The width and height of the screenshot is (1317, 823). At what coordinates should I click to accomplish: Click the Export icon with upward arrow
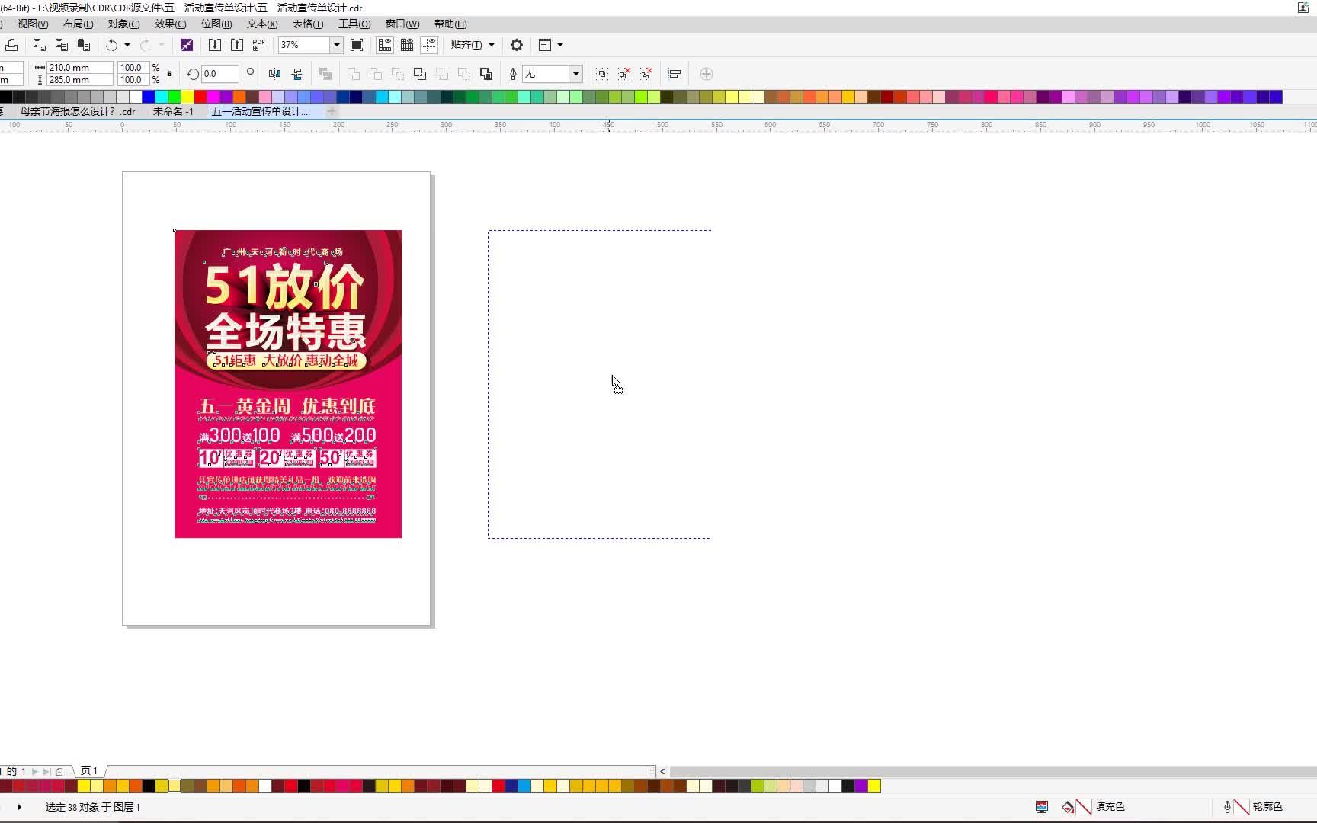coord(237,45)
